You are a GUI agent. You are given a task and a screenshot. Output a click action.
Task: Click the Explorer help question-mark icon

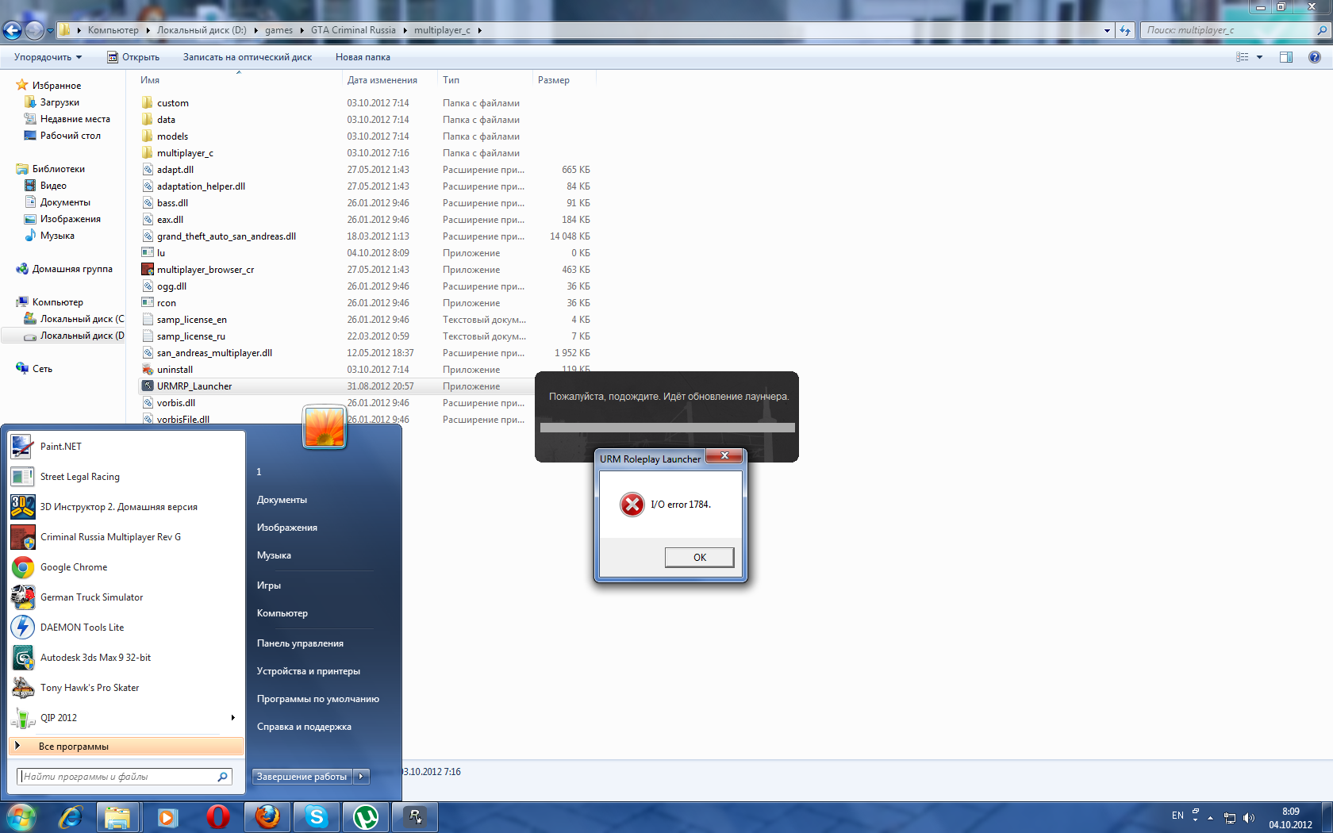pos(1314,57)
